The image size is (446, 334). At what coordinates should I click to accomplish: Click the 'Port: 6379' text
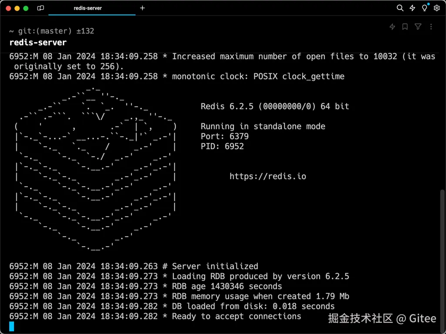pyautogui.click(x=224, y=136)
